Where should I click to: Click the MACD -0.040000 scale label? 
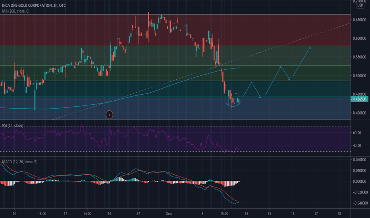tap(360, 203)
